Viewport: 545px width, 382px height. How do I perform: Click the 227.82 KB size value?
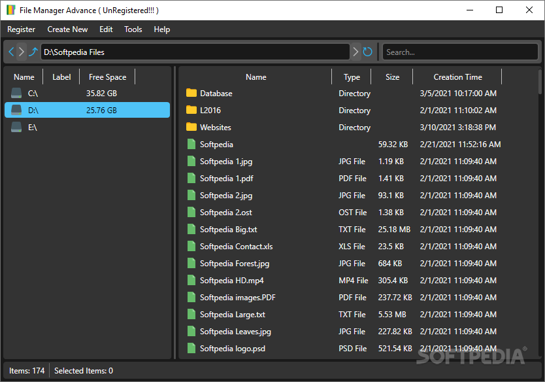[395, 332]
